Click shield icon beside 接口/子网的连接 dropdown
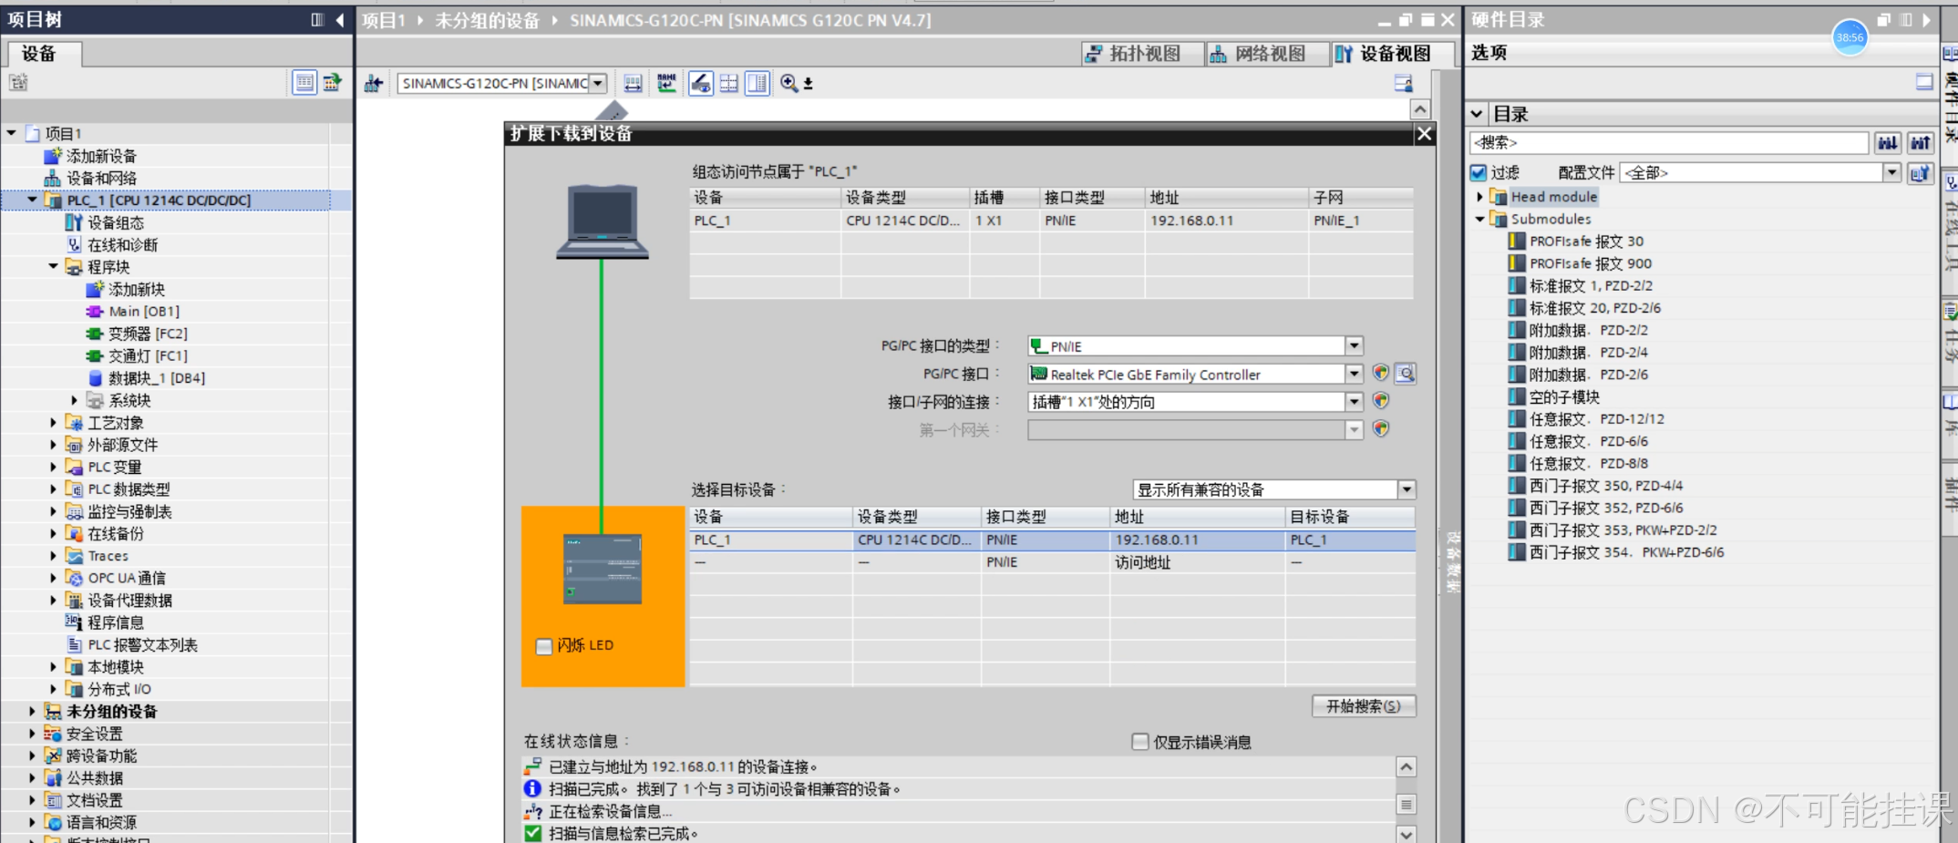 tap(1381, 401)
